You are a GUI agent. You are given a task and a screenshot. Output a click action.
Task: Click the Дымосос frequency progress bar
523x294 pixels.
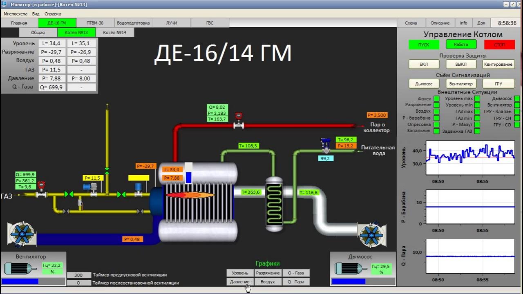[363, 281]
